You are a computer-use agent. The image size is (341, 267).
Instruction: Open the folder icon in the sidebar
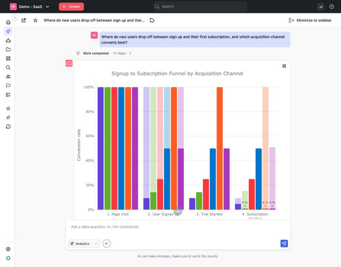click(x=8, y=50)
